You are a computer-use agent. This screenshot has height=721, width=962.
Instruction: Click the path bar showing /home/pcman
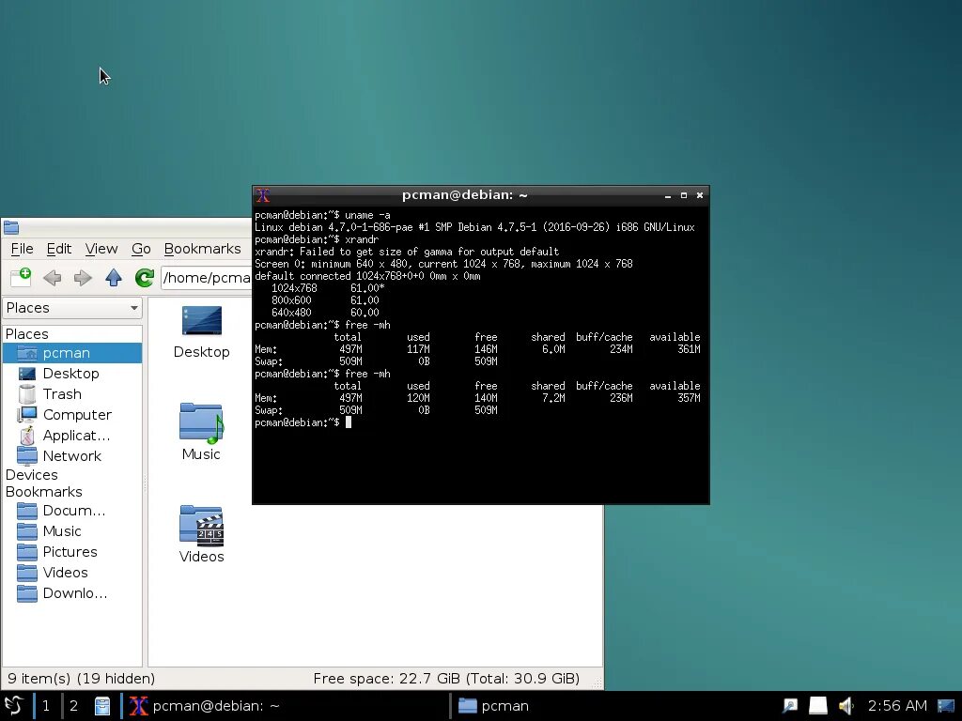[206, 278]
